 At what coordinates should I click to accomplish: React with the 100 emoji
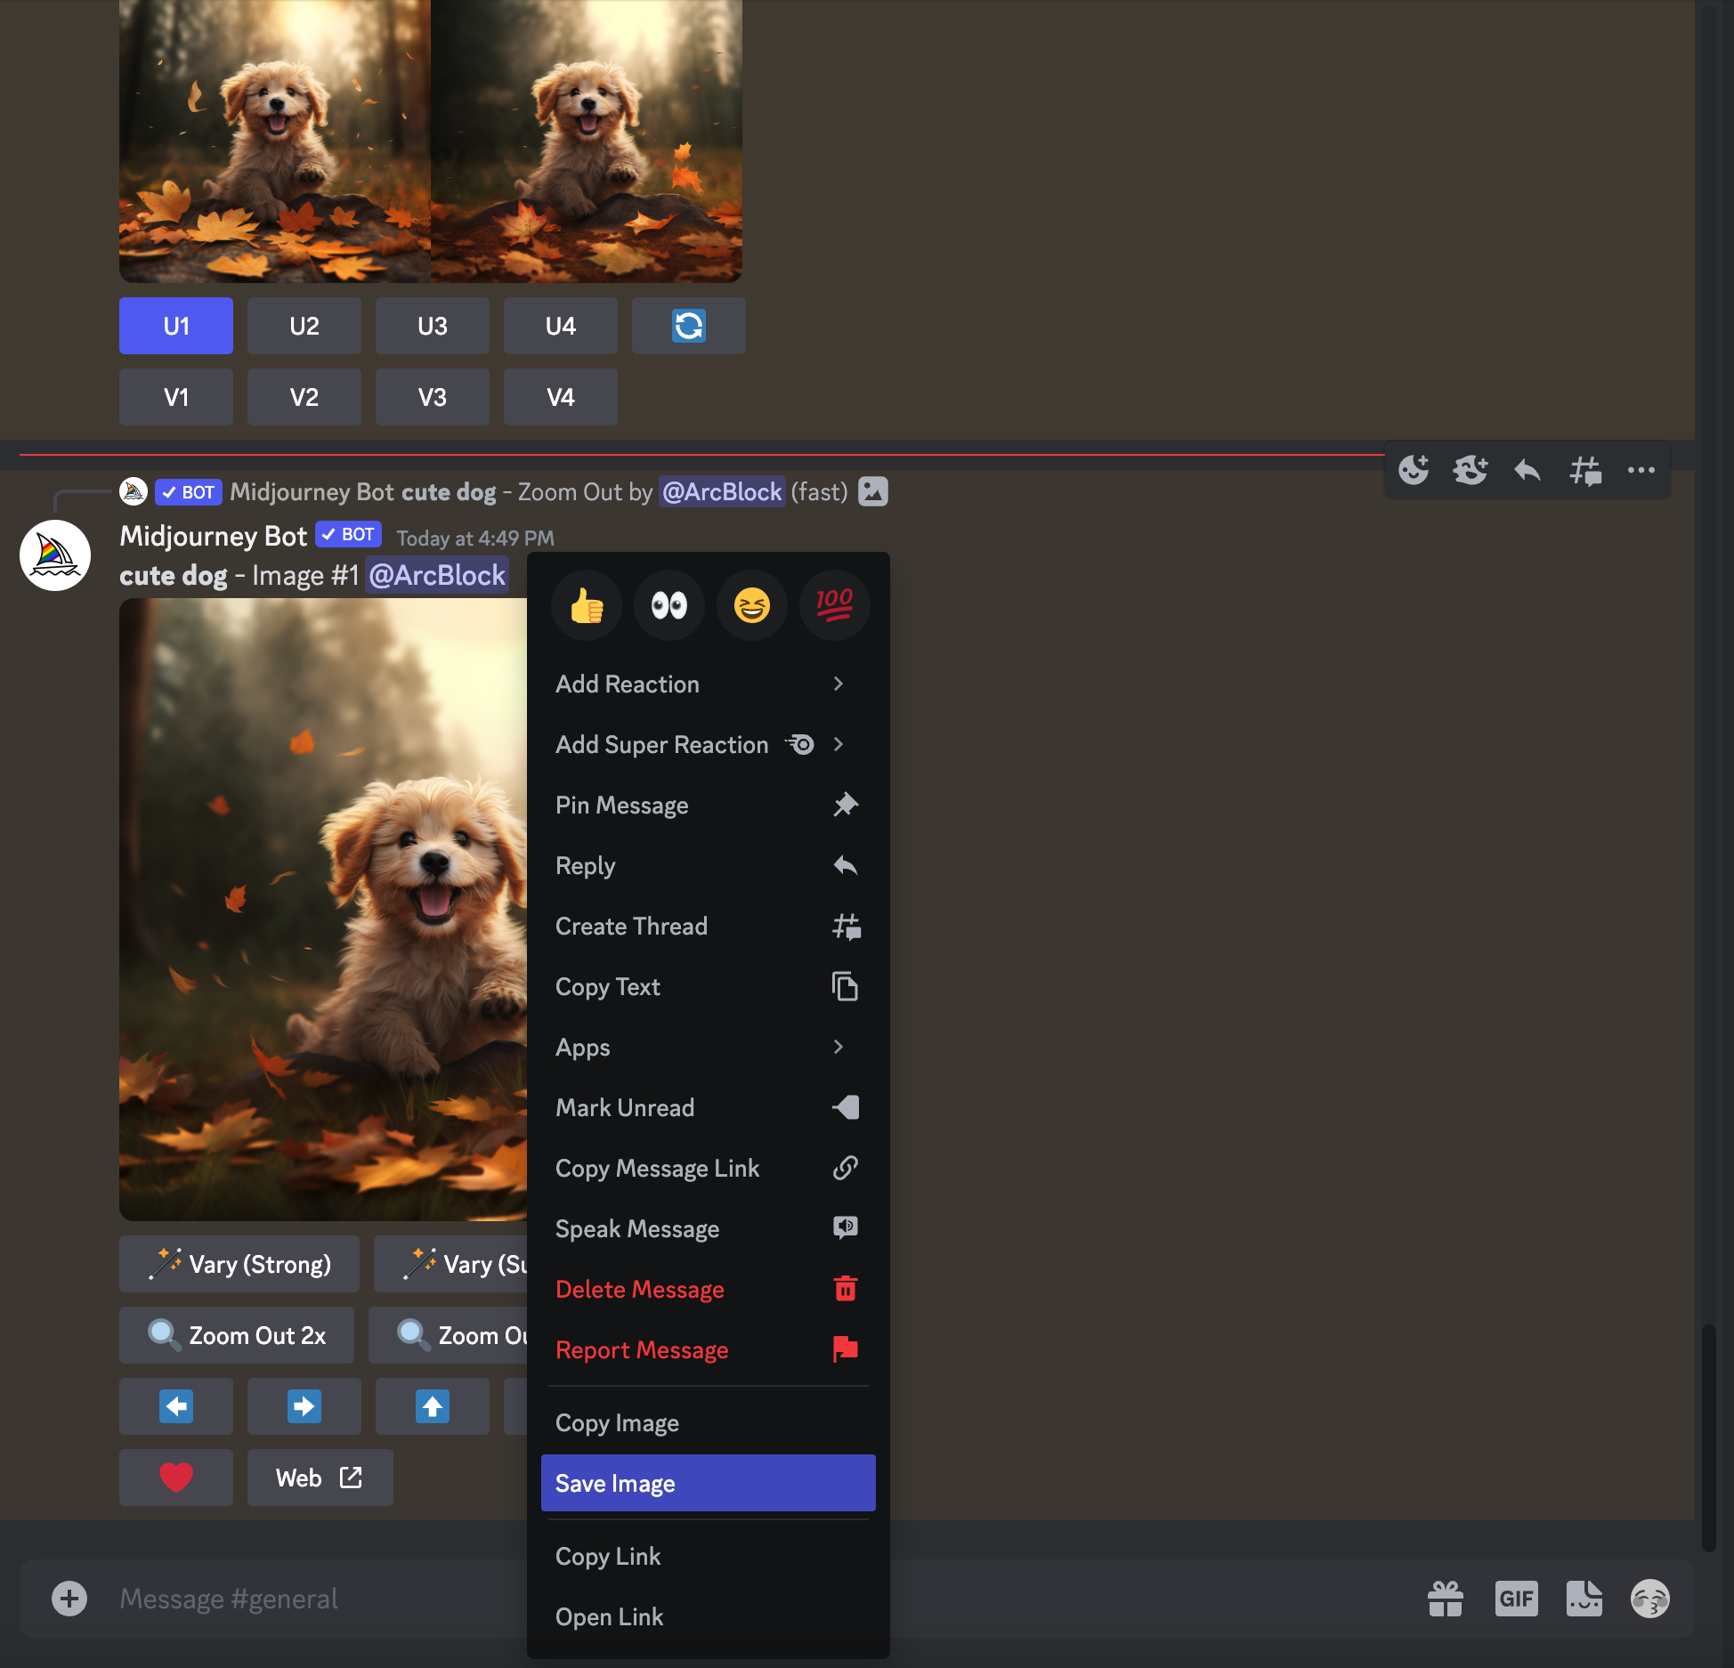click(834, 606)
